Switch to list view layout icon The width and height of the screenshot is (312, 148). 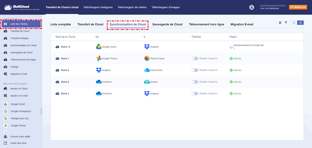pos(300,23)
